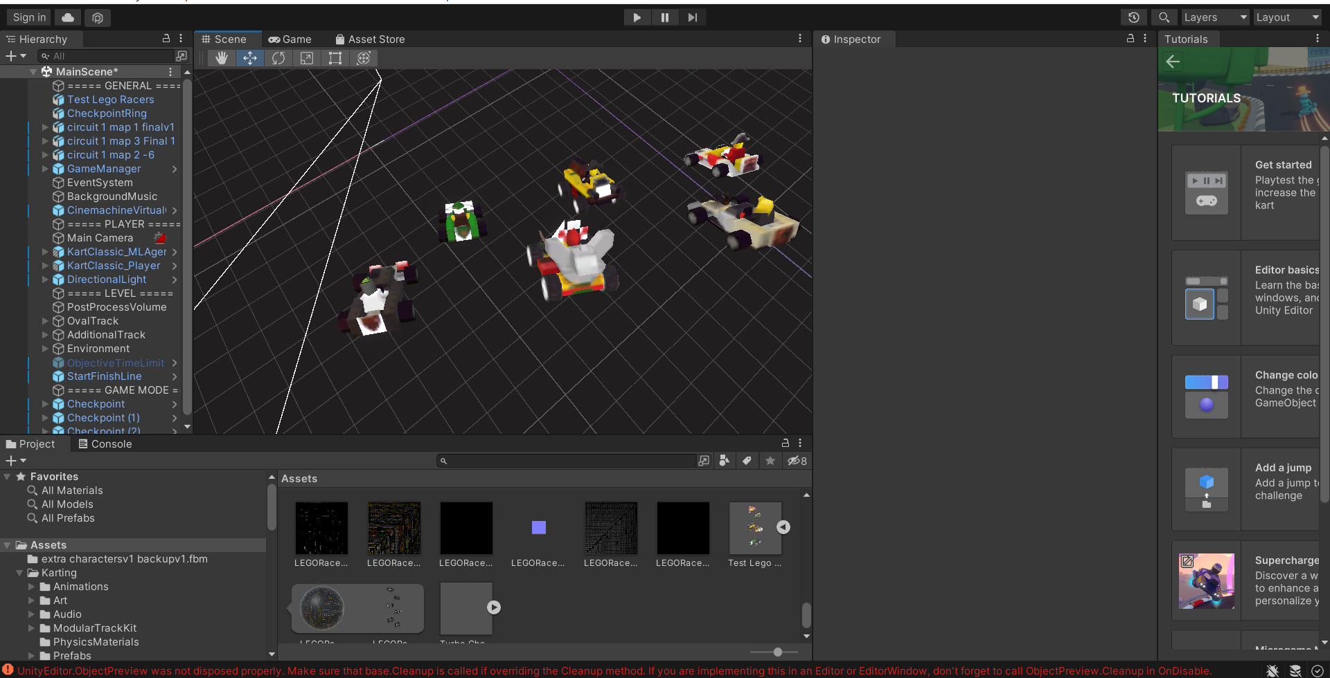Select the Rect transform tool

[x=335, y=58]
